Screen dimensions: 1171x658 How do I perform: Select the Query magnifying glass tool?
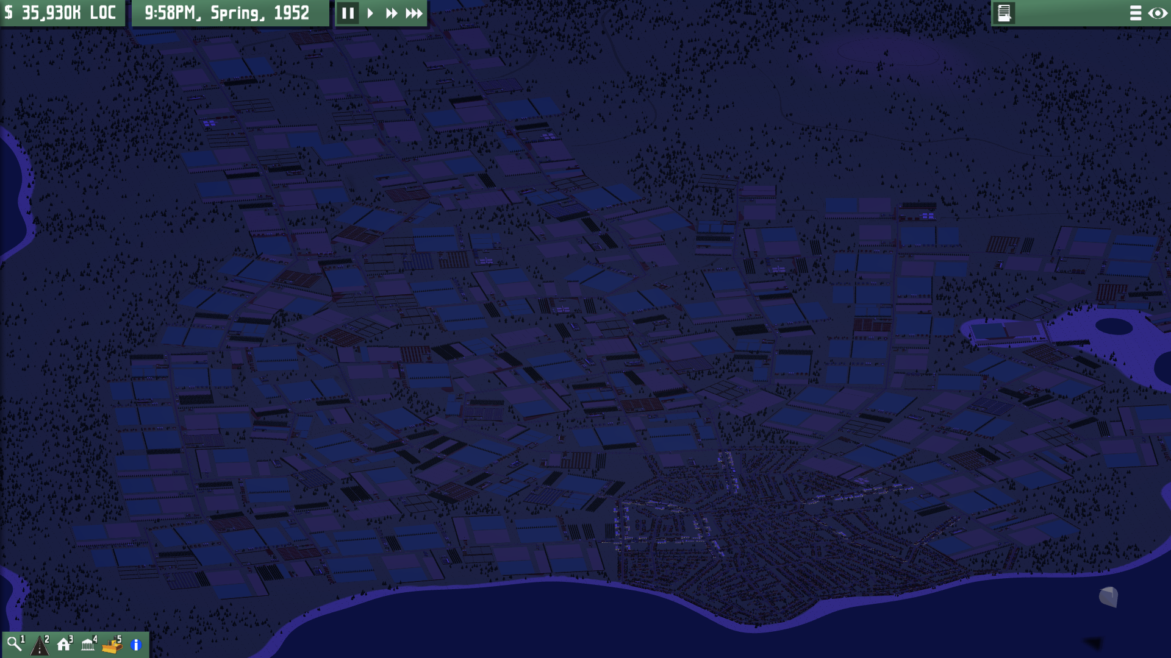tap(15, 644)
